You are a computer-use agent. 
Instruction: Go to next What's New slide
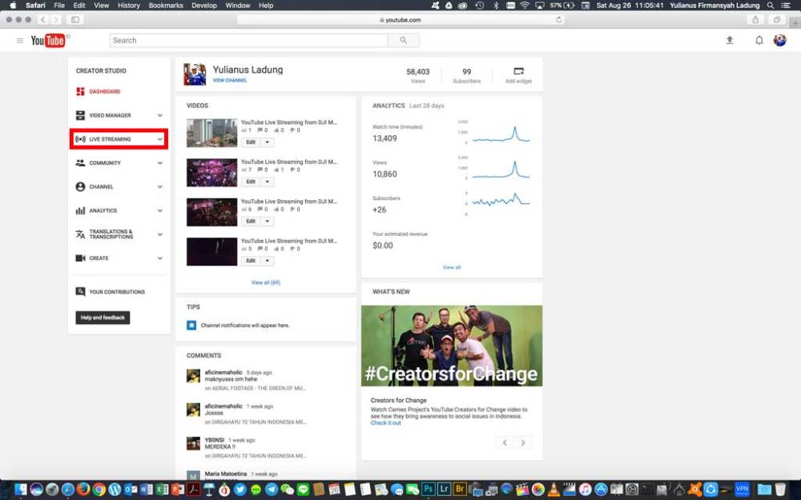tap(523, 442)
